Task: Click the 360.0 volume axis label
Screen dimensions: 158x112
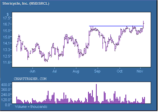Action: [x=5, y=89]
